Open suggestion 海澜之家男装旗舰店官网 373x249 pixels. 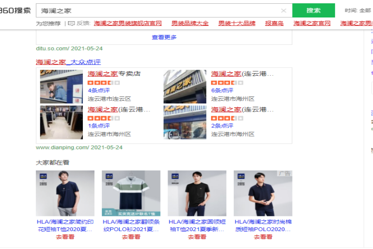tap(128, 23)
